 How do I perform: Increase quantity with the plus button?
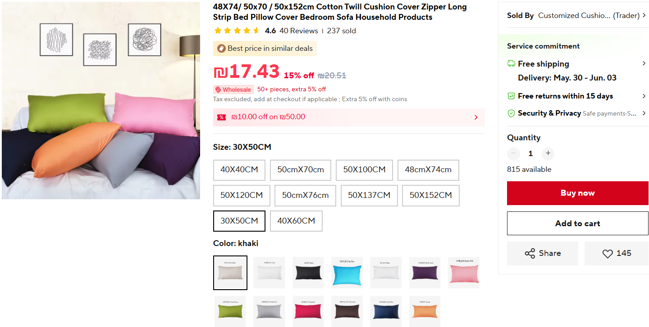[x=548, y=153]
